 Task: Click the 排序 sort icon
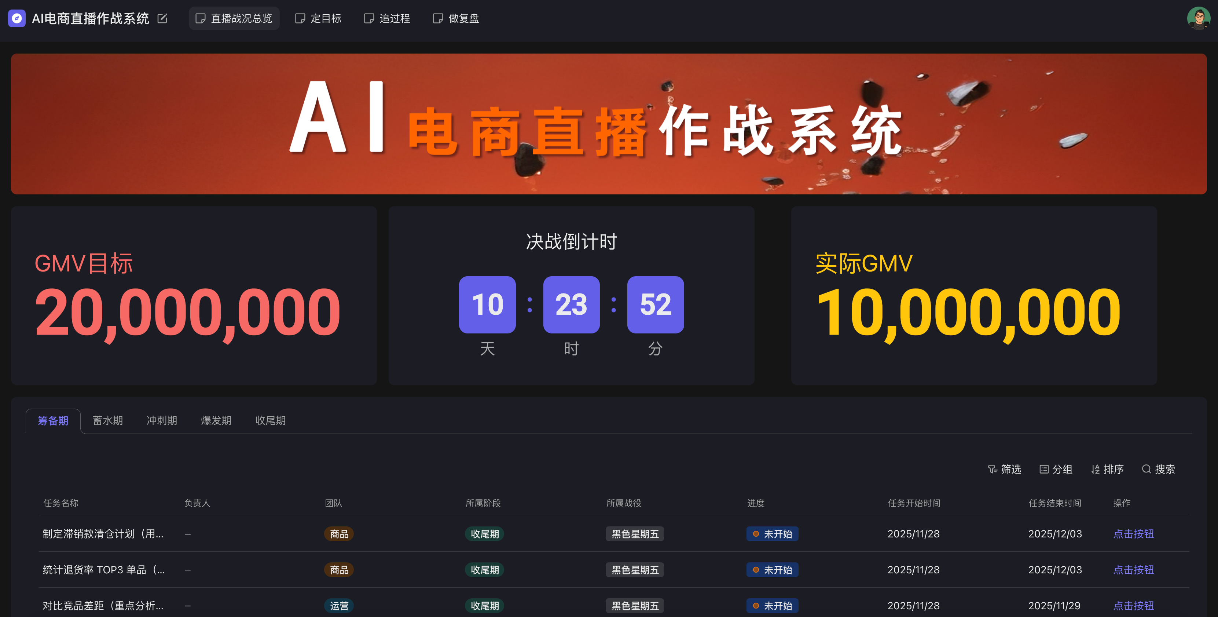[x=1095, y=469]
